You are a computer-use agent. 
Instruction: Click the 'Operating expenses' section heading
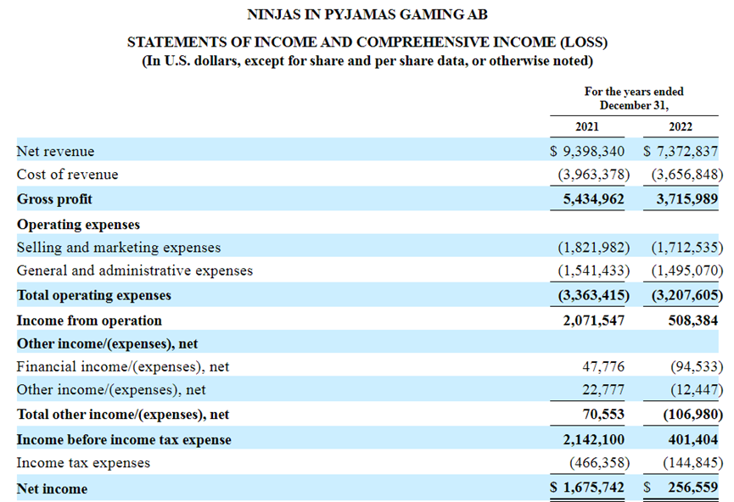[x=78, y=225]
